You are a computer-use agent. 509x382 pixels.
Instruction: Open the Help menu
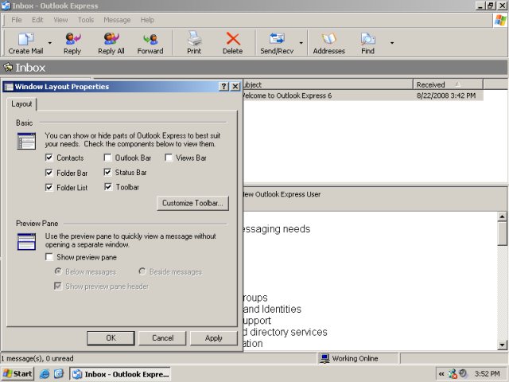pyautogui.click(x=147, y=20)
